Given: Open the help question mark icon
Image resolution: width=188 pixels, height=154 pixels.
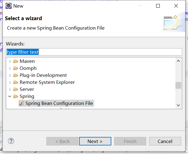Looking at the screenshot, I should (11, 141).
